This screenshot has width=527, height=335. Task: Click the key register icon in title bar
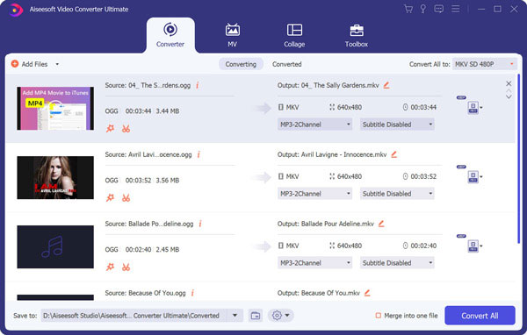point(423,9)
